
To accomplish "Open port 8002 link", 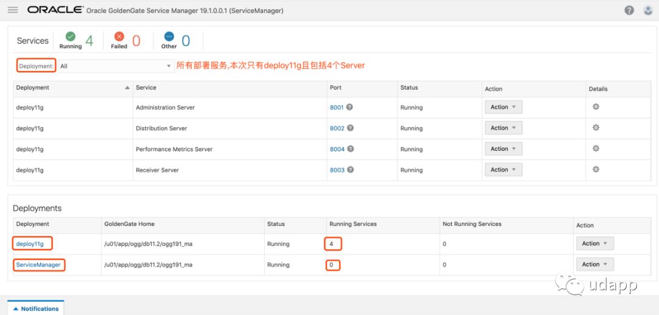I will coord(337,128).
